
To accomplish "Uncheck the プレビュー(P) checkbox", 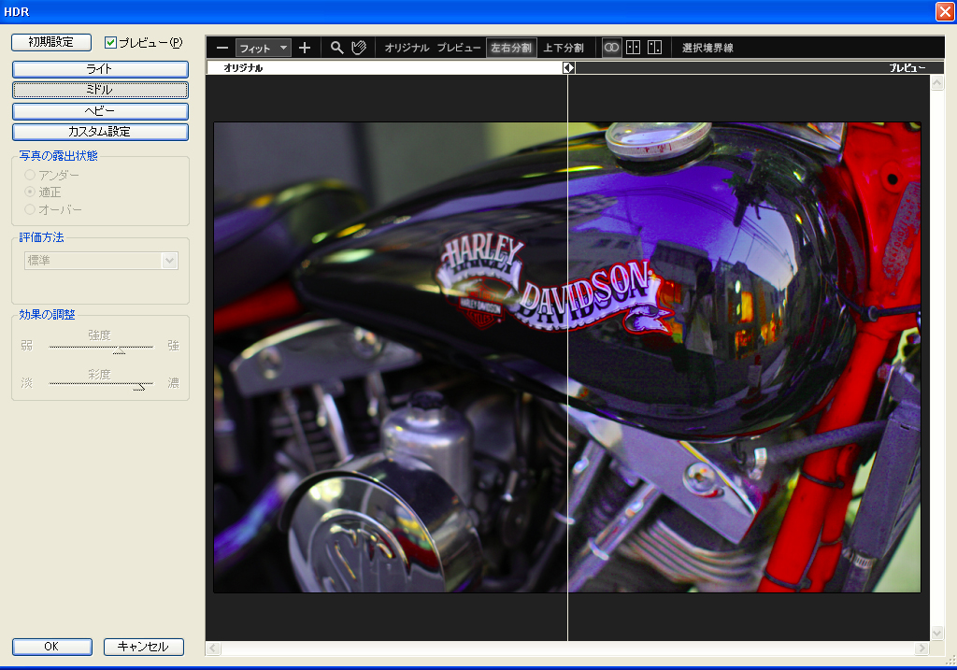I will tap(110, 41).
